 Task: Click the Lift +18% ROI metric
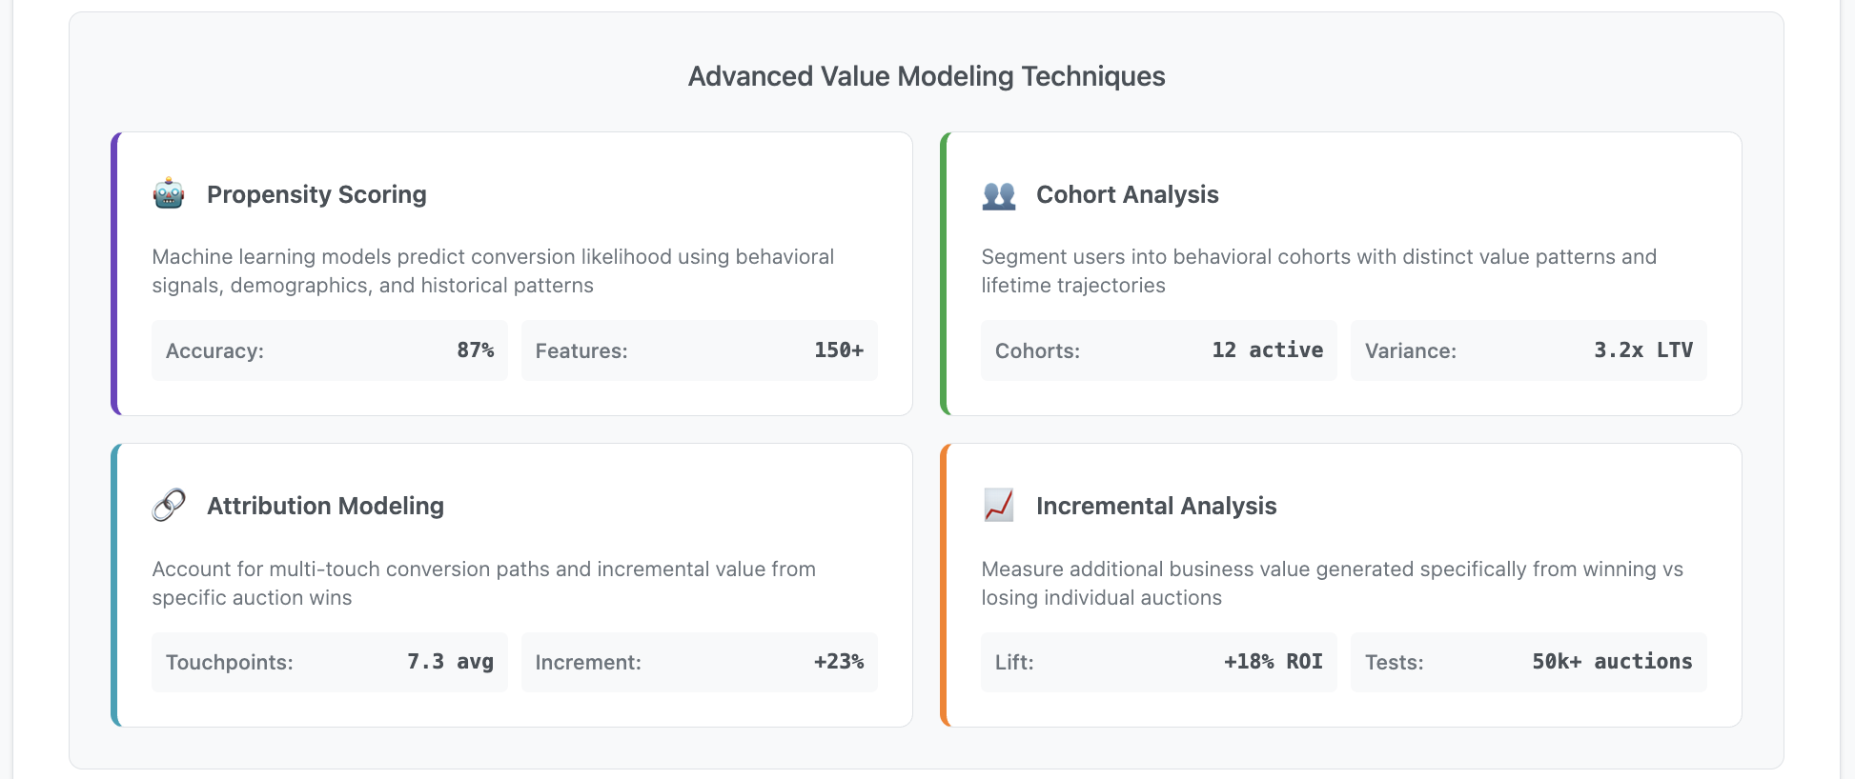(x=1158, y=662)
